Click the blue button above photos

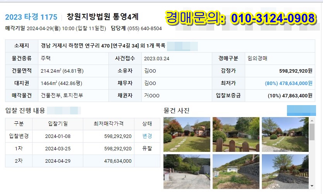coord(301,111)
